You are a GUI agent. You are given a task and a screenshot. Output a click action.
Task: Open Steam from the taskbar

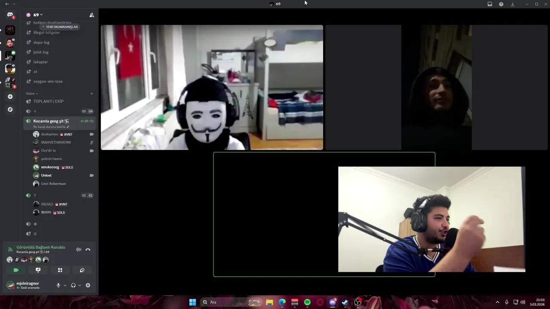click(x=345, y=302)
